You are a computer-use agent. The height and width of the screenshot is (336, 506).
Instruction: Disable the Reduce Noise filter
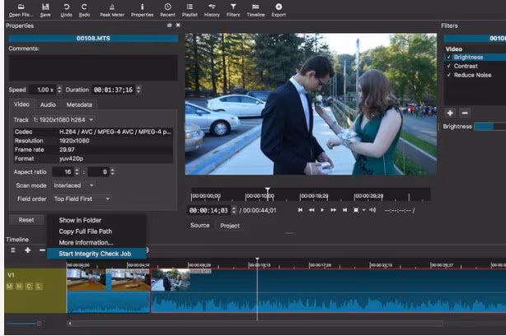click(x=448, y=74)
